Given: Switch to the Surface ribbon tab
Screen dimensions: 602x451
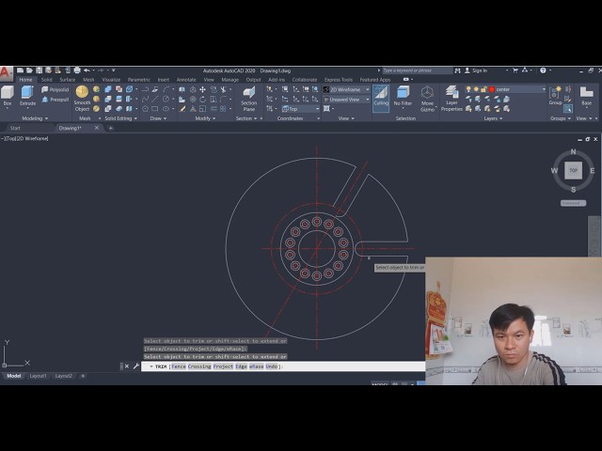Looking at the screenshot, I should coord(67,80).
